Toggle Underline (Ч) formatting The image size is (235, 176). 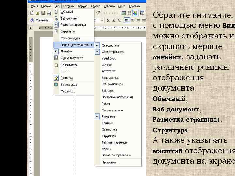coord(119,20)
